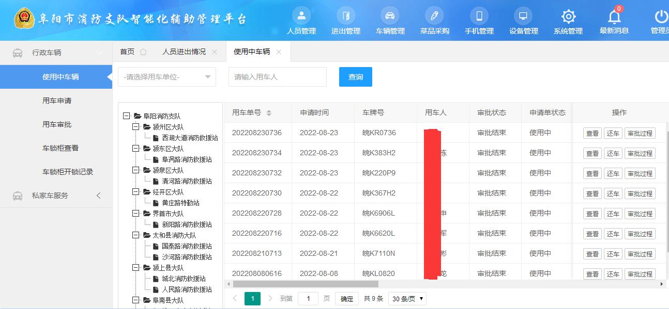669x309 pixels.
Task: Open 设备管理 equipment management icon
Action: point(523,16)
